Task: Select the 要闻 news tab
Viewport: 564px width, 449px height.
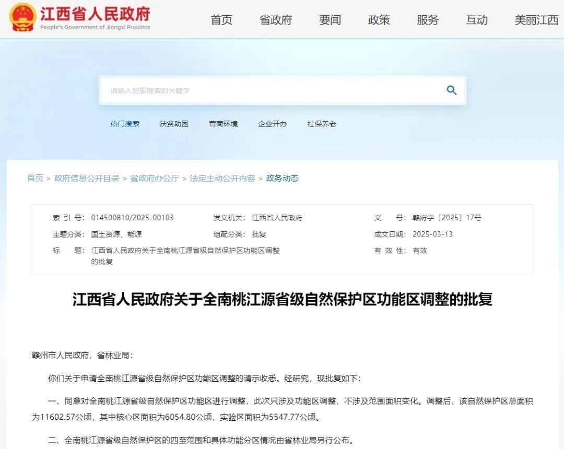Action: click(x=328, y=20)
